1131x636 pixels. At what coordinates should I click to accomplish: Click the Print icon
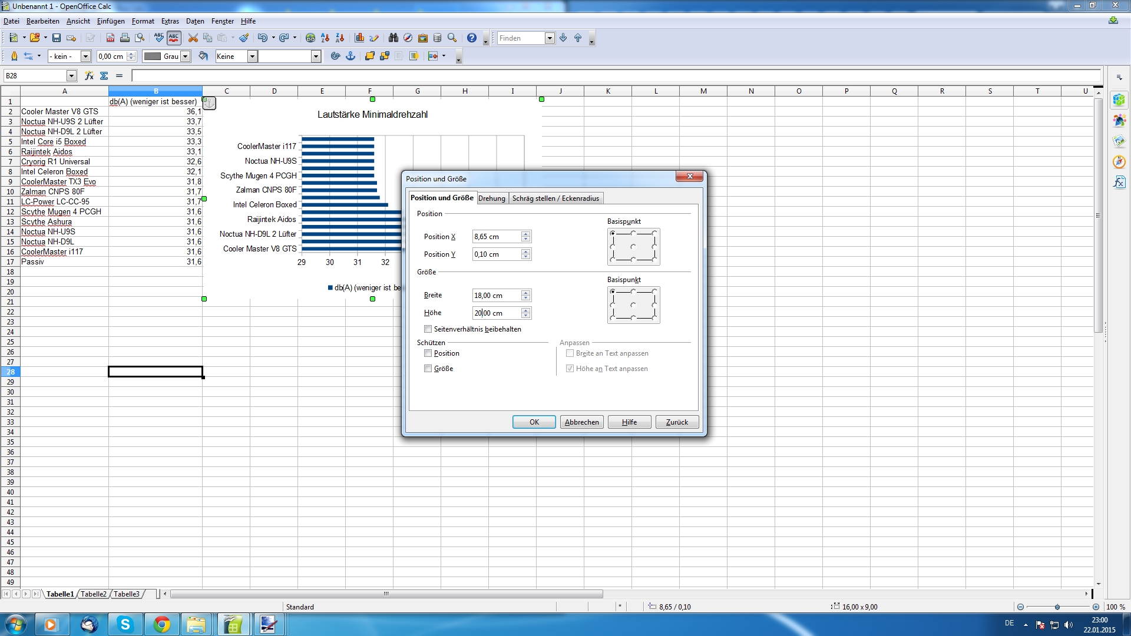point(125,38)
